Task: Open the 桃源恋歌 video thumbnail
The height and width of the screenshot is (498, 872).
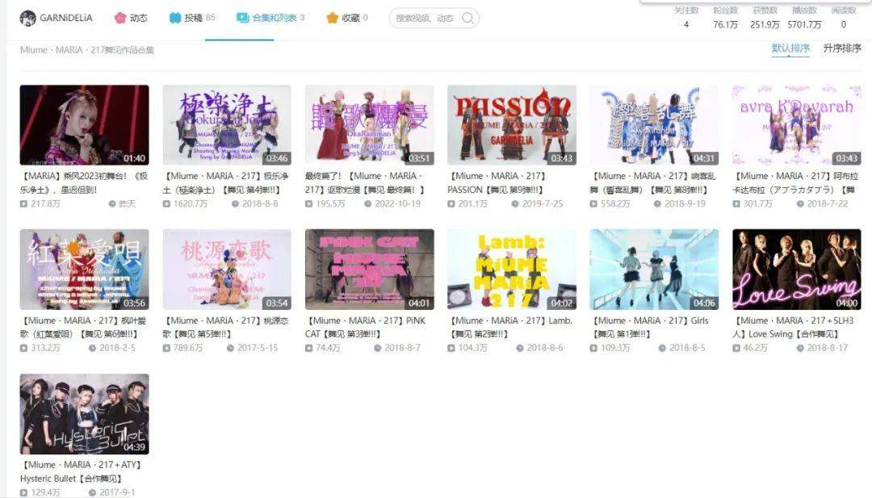Action: [x=227, y=270]
